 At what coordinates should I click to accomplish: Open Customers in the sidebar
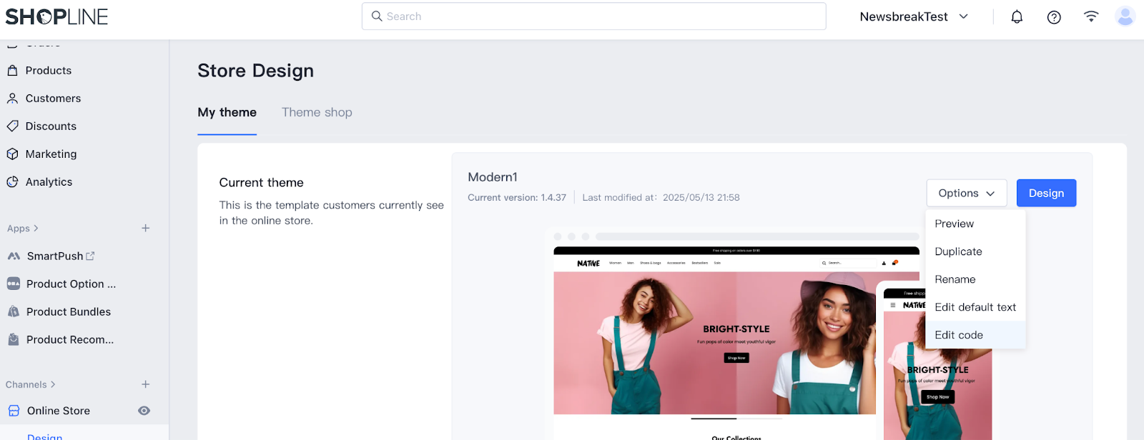[53, 98]
